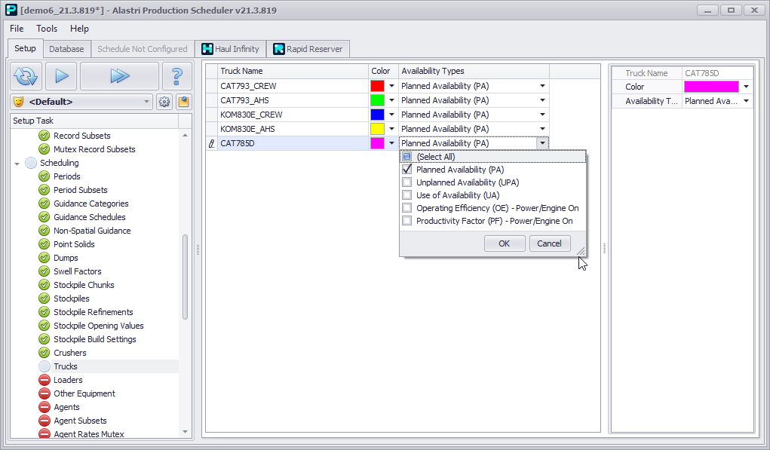The width and height of the screenshot is (770, 450).
Task: Click the Setup Task column header
Action: (94, 121)
